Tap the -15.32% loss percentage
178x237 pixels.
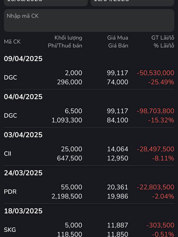(161, 120)
